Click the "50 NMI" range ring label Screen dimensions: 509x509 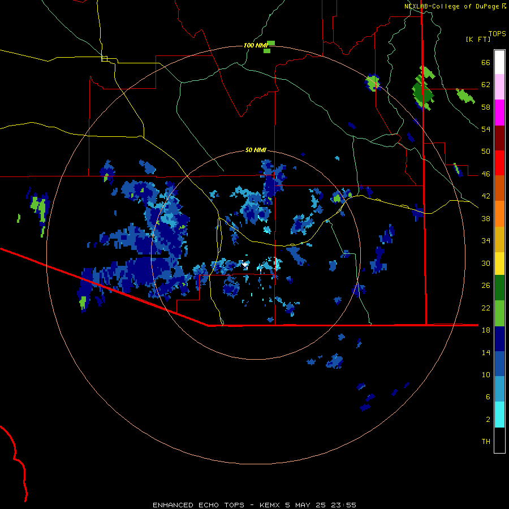pos(256,150)
